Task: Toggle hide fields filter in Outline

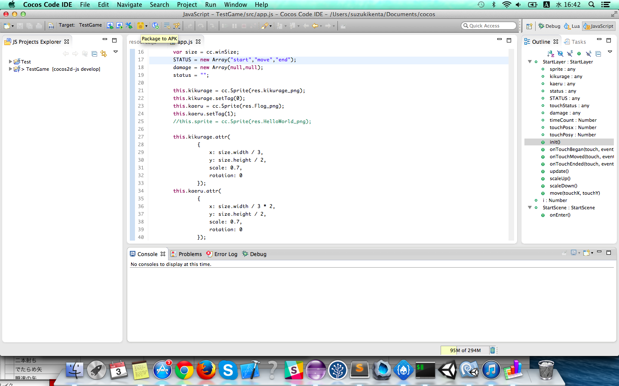Action: [x=560, y=54]
